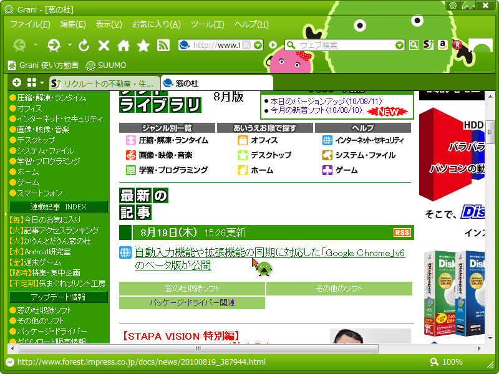Select the SUUMO search engine icon
The image size is (499, 374).
tap(429, 45)
